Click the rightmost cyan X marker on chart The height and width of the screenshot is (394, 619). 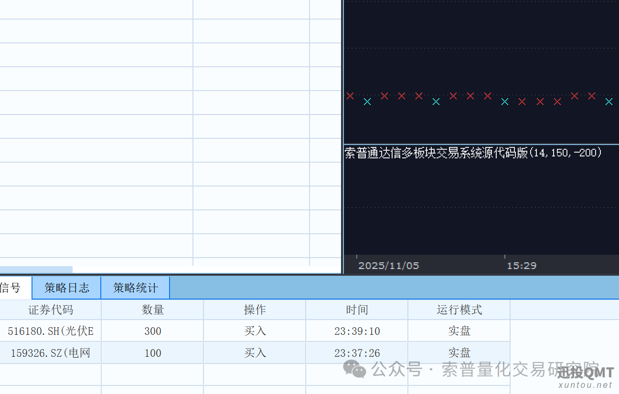[x=609, y=102]
